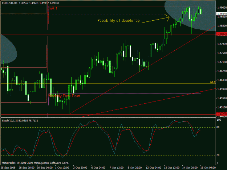Select the 'mR 1' resistance label
The height and width of the screenshot is (170, 227).
coord(53,8)
